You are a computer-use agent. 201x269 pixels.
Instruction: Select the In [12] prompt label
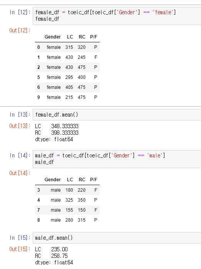20,12
